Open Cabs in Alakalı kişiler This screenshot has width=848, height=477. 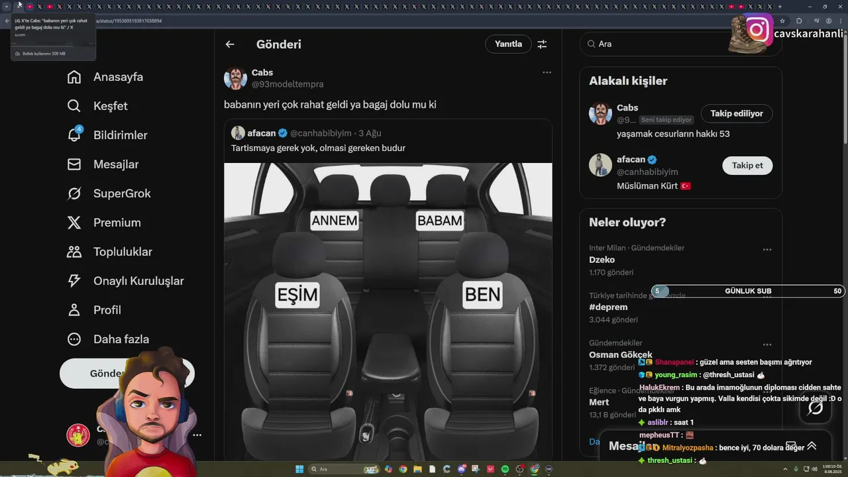click(x=627, y=107)
